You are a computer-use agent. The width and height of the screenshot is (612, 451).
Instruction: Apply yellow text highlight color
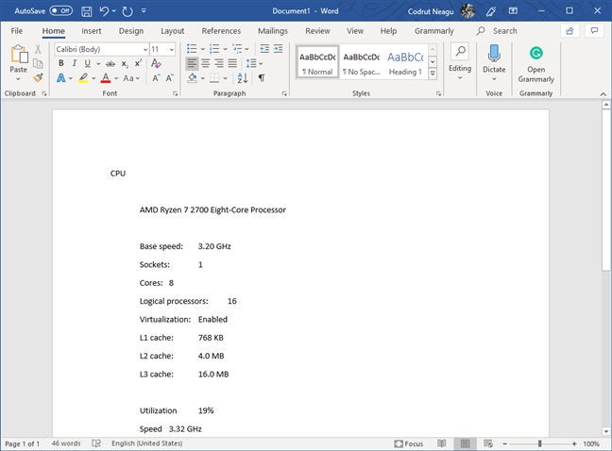[x=83, y=78]
